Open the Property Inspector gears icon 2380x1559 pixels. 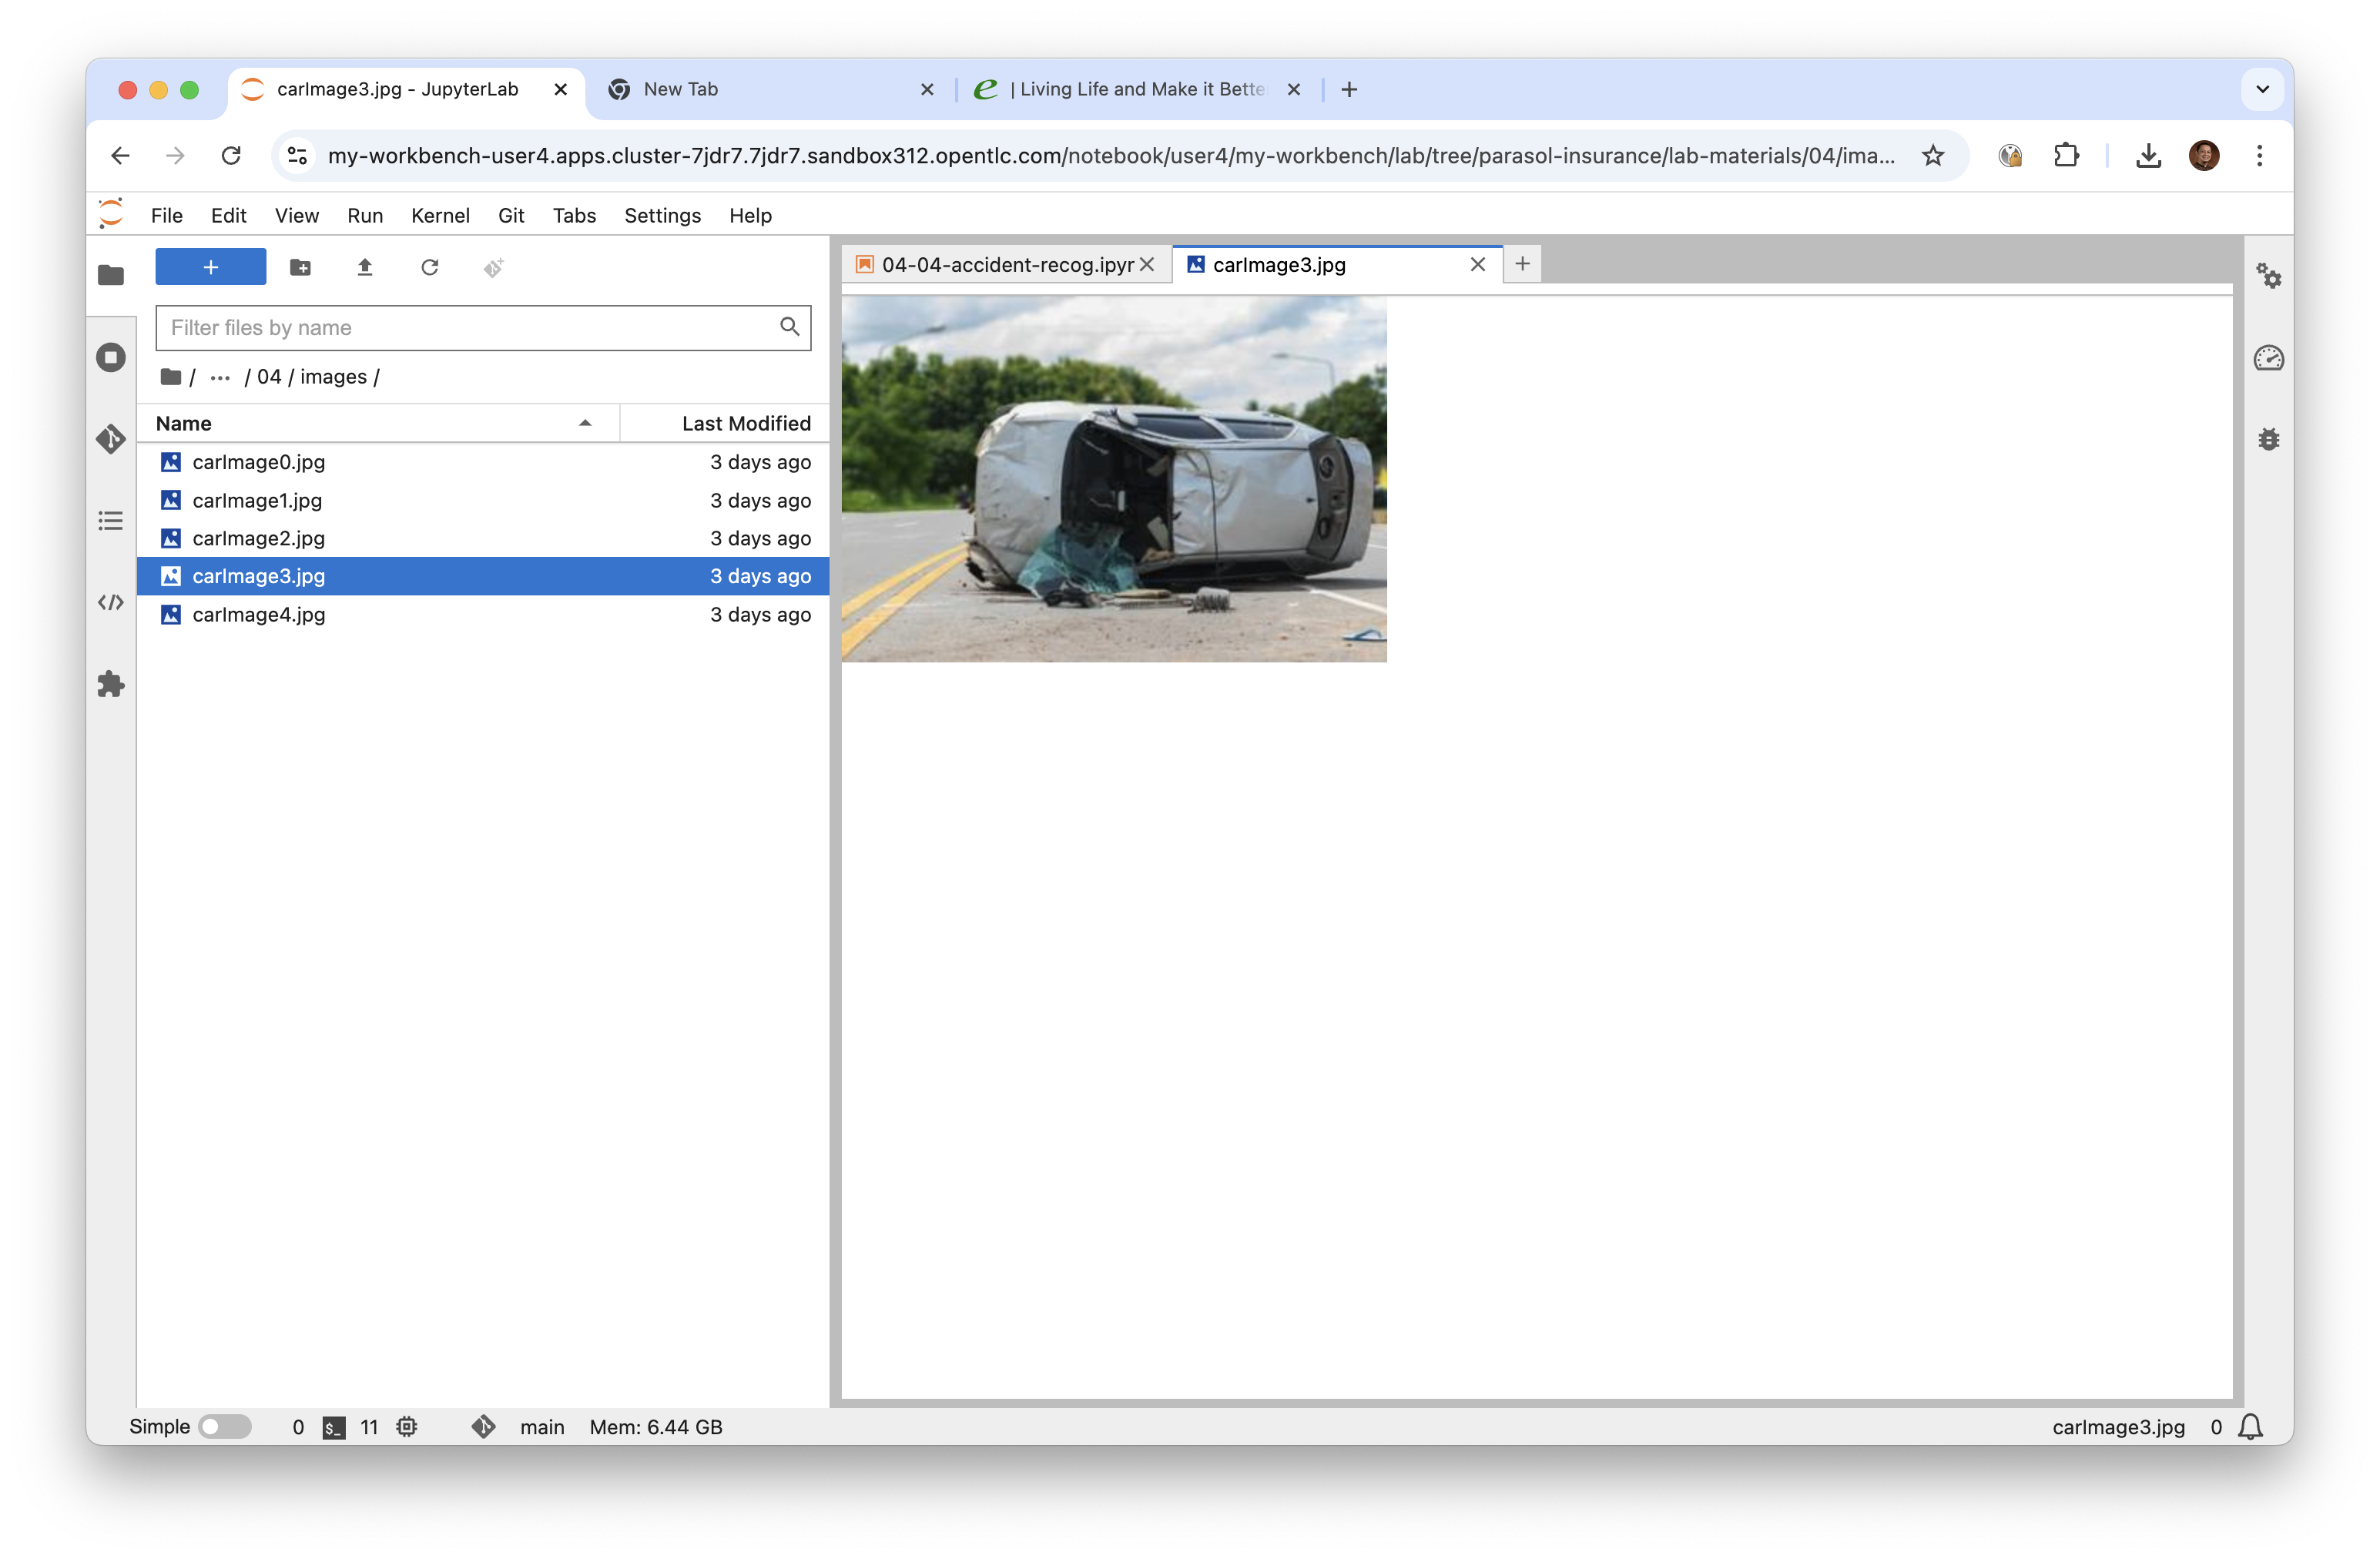pyautogui.click(x=2268, y=276)
